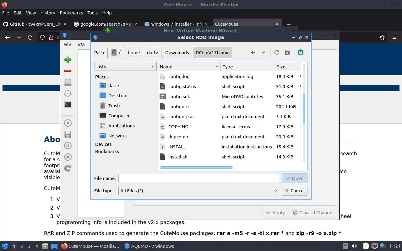Click the play start VM icon
Viewport: 402px width, 251px height.
point(68,123)
